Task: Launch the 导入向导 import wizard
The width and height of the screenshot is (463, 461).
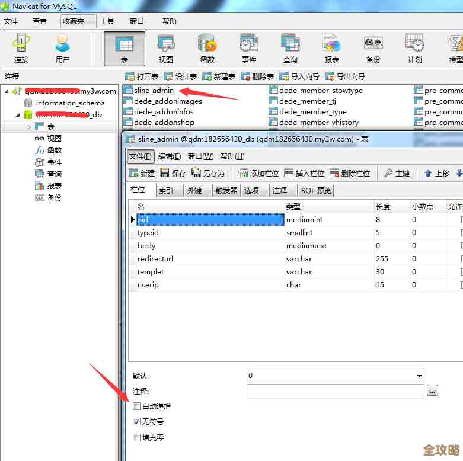Action: [299, 77]
